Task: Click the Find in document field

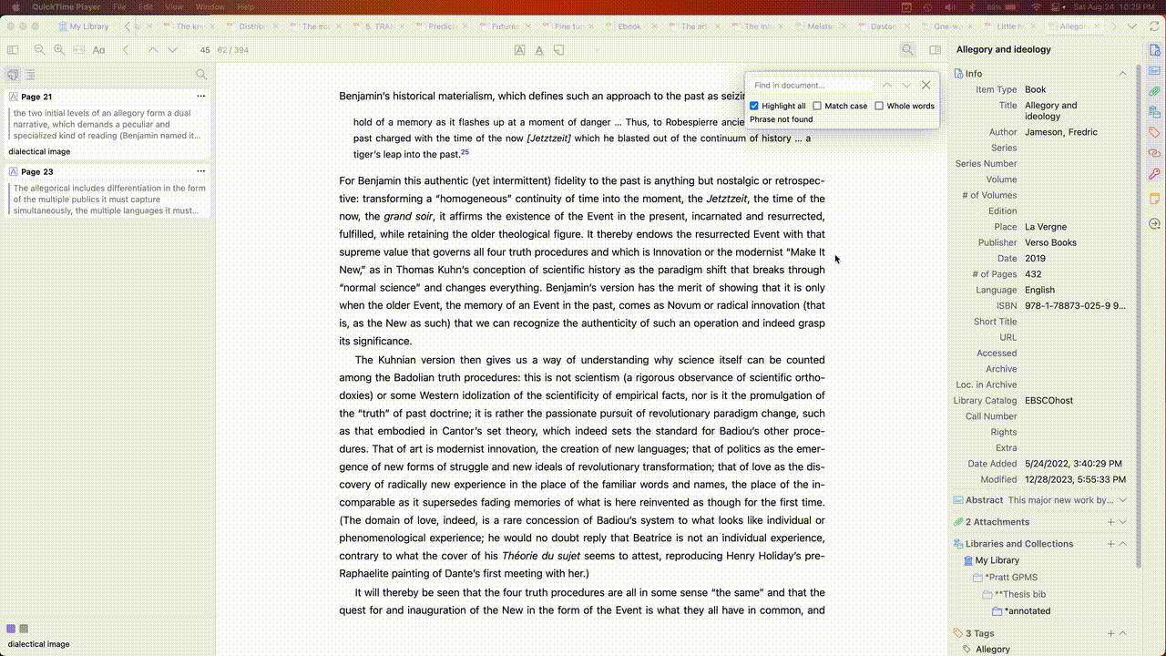Action: (x=811, y=85)
